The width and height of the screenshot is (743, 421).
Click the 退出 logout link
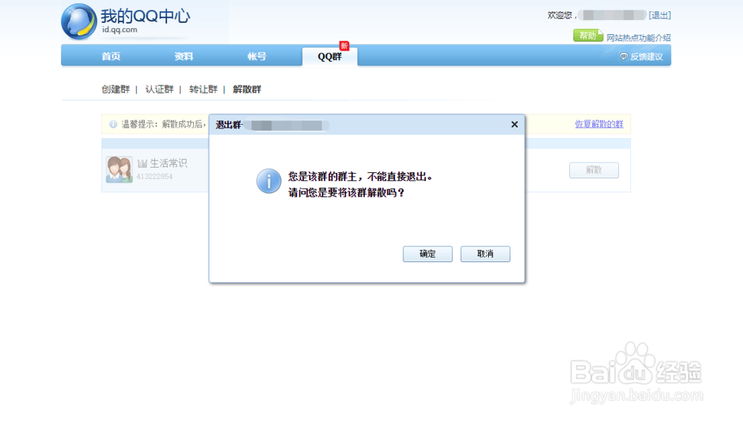point(660,15)
